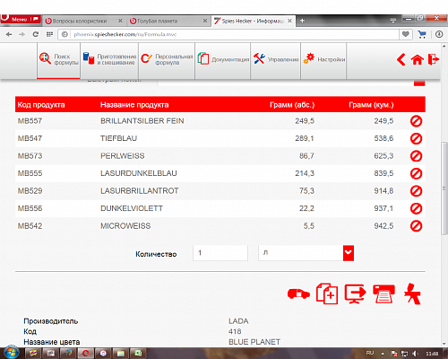Open the quantity unit dropdown arrow
Screen dimensions: 448x359
click(349, 253)
